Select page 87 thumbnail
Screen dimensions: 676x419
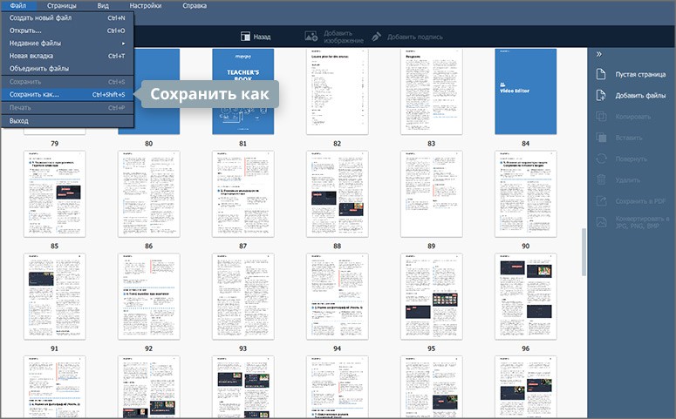(243, 193)
